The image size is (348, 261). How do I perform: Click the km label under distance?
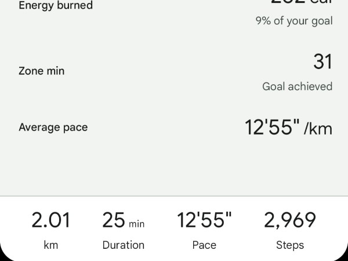pyautogui.click(x=51, y=245)
